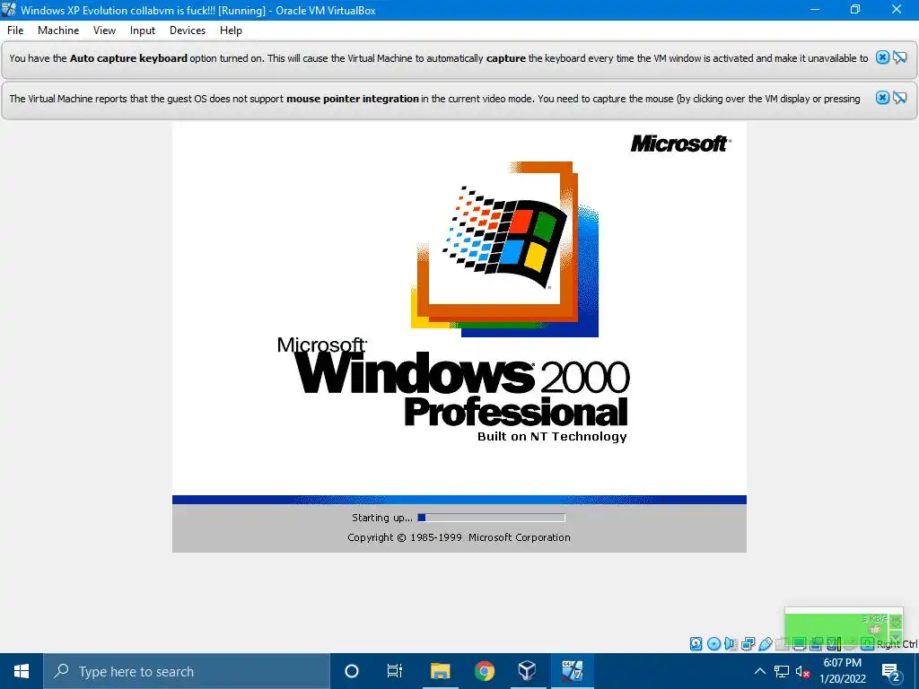Restore down the VirtualBox VM window

[x=855, y=9]
